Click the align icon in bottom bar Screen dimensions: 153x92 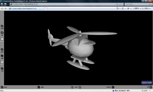pyautogui.click(x=39, y=87)
